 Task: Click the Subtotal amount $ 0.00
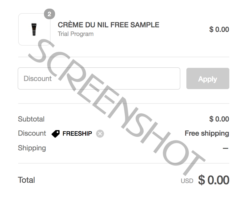pos(219,119)
